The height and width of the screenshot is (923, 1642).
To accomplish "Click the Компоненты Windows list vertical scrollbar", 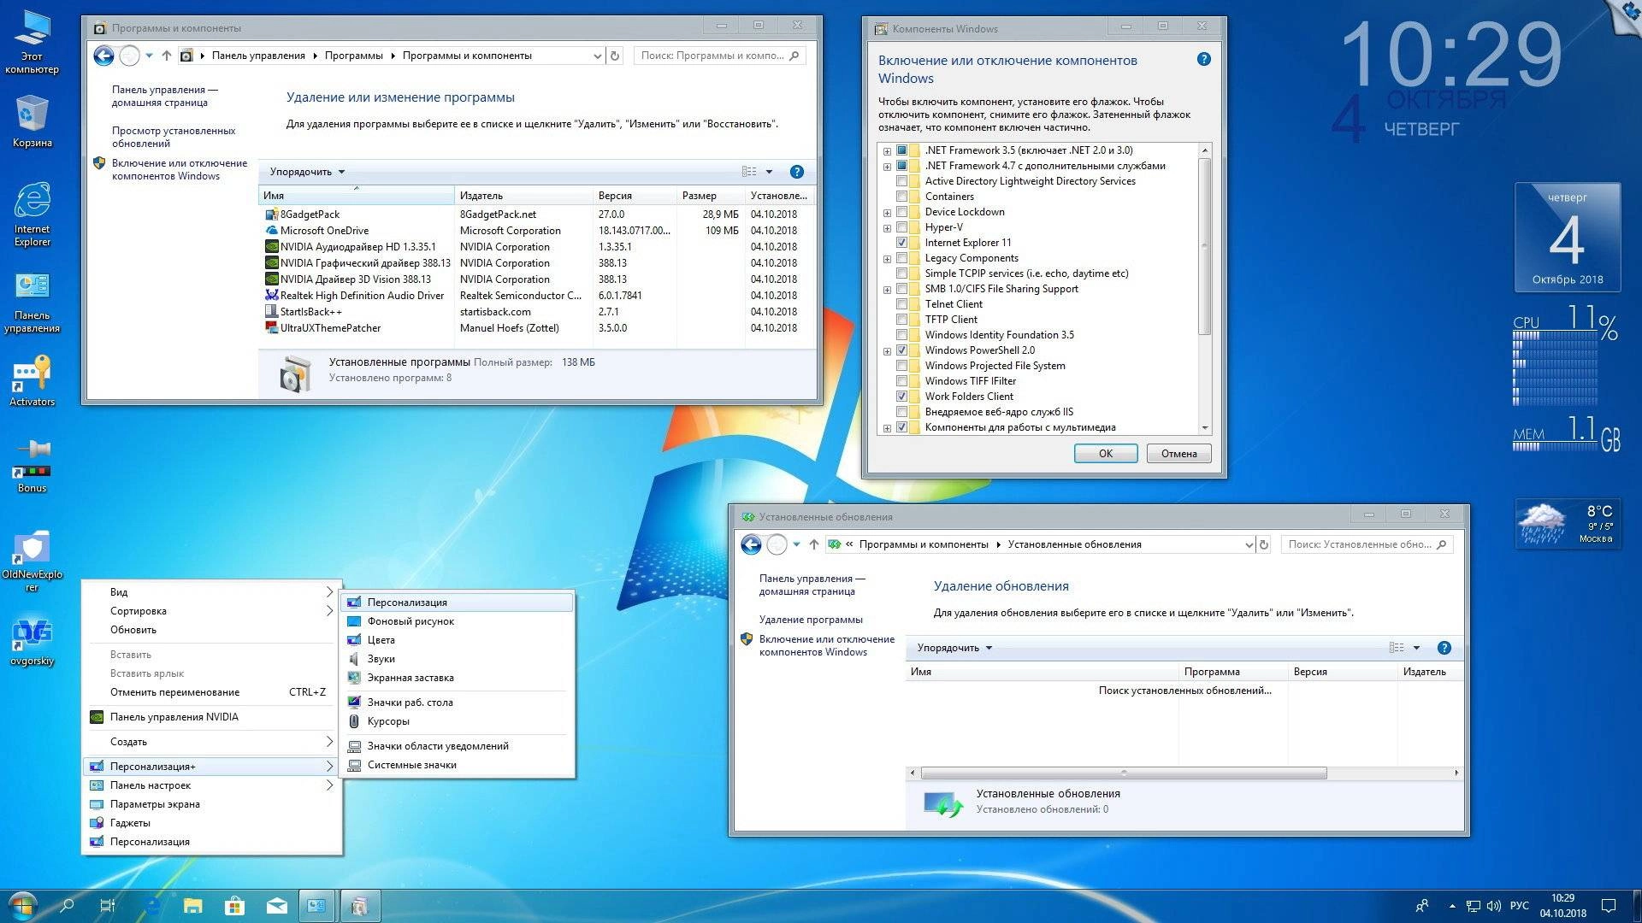I will pos(1205,248).
